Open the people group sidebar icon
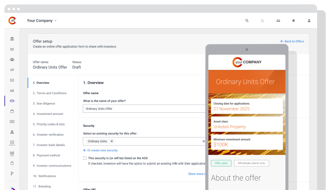The height and width of the screenshot is (190, 330). tap(12, 59)
